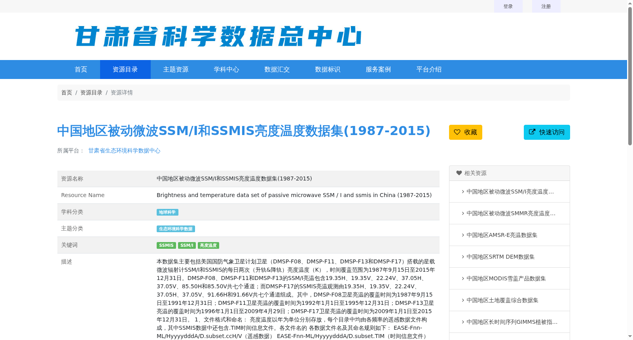Switch to 数据汇交 section
This screenshot has width=633, height=340.
(x=277, y=70)
